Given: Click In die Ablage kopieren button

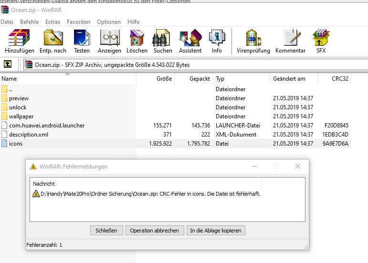Looking at the screenshot, I should click(216, 231).
